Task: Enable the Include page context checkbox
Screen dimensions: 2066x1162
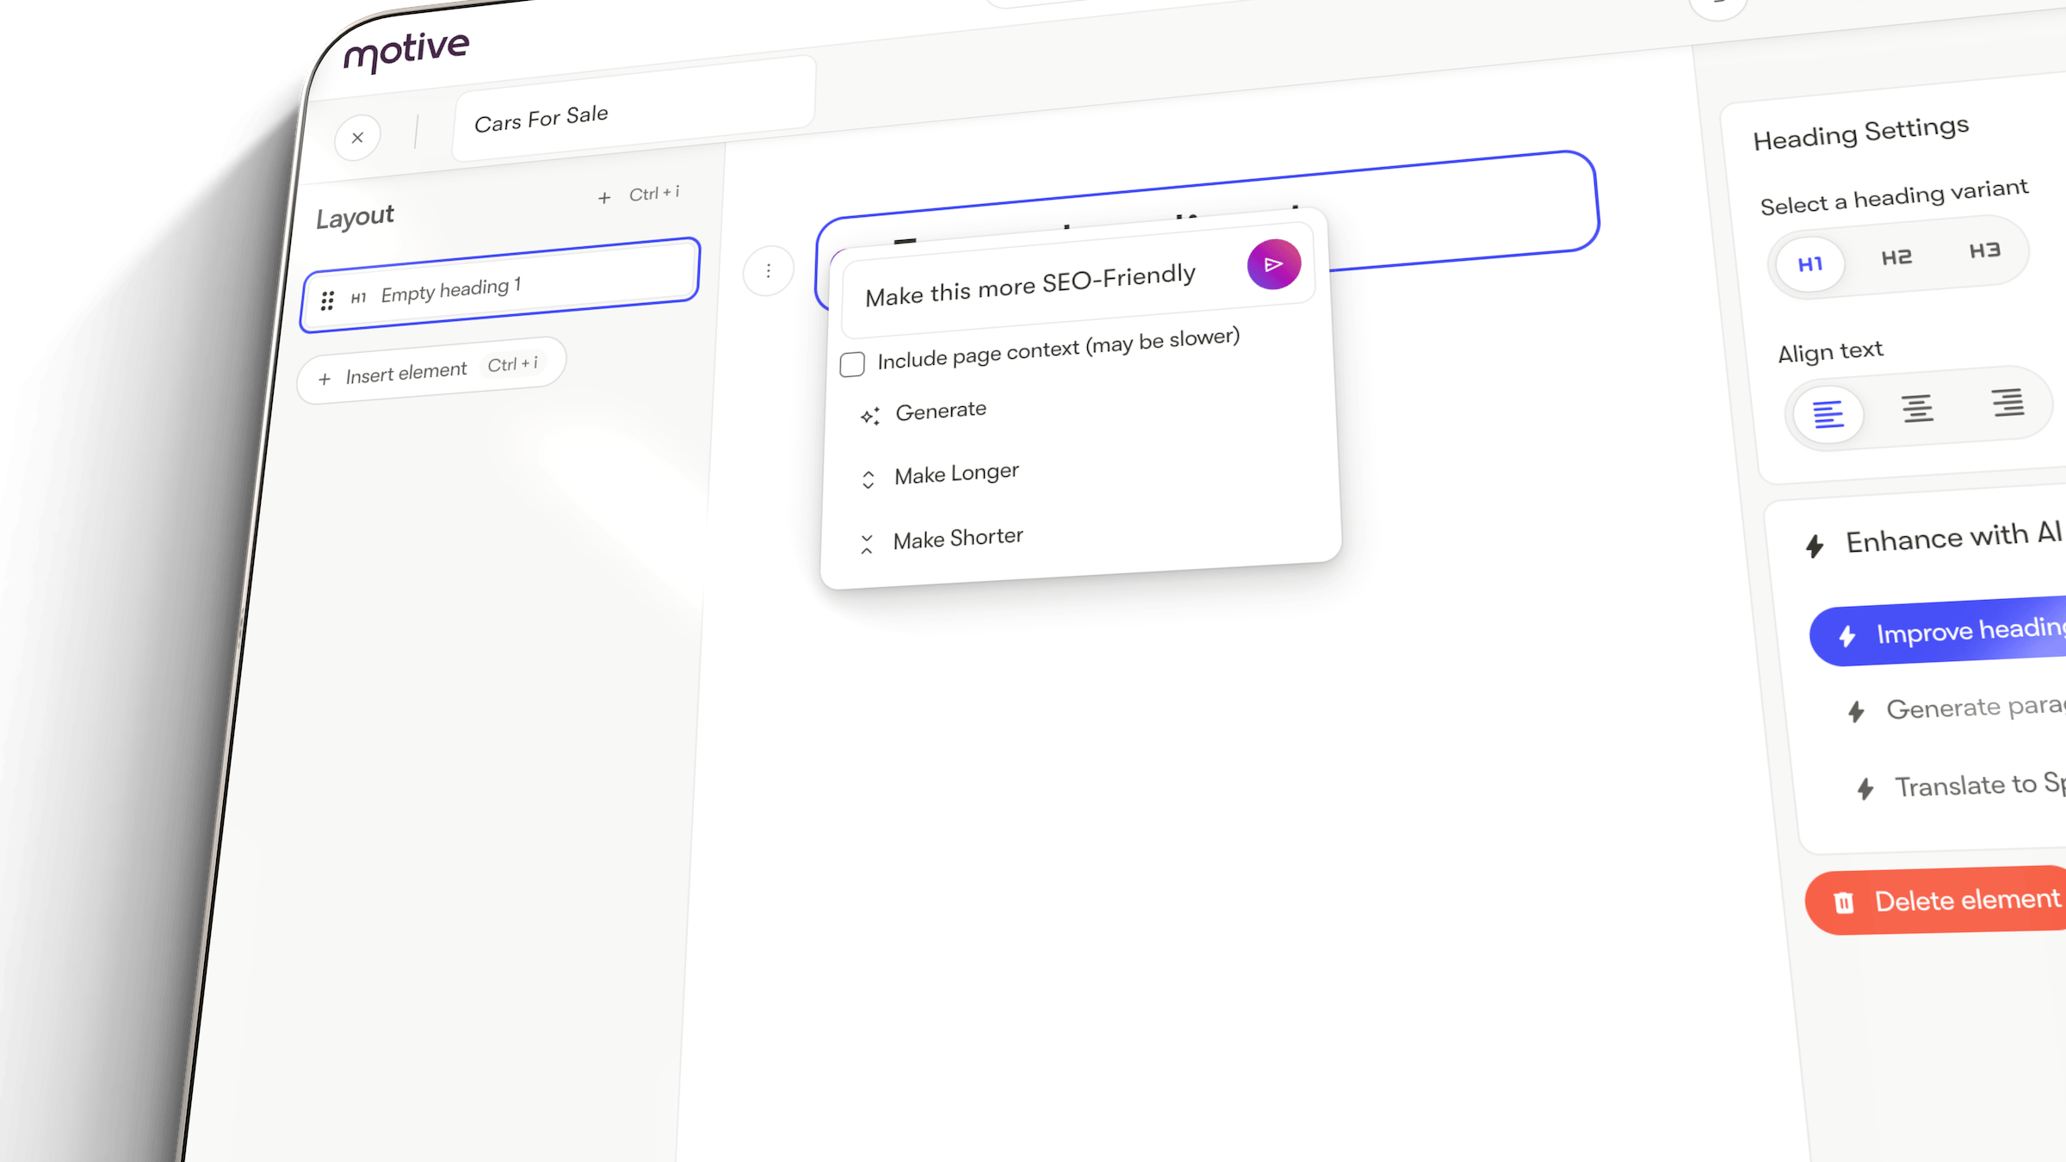Action: tap(851, 364)
